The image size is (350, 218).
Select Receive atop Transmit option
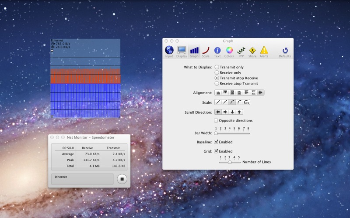217,83
